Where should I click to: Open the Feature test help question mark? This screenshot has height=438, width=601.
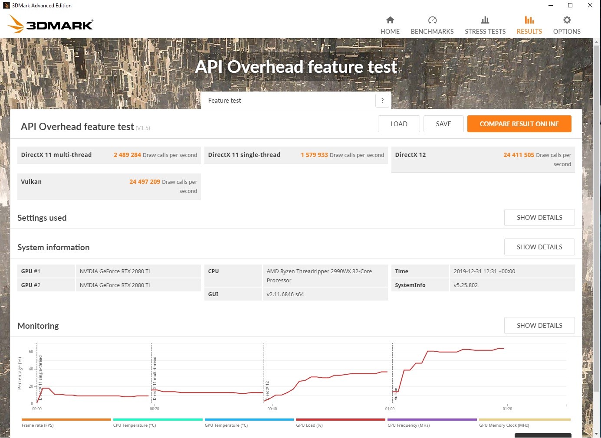pos(382,101)
